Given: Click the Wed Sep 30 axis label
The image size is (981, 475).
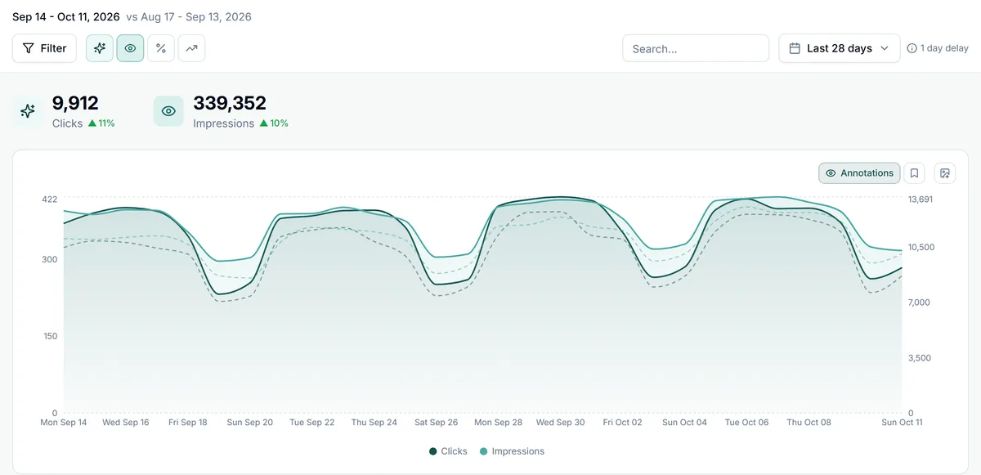Looking at the screenshot, I should pos(560,423).
